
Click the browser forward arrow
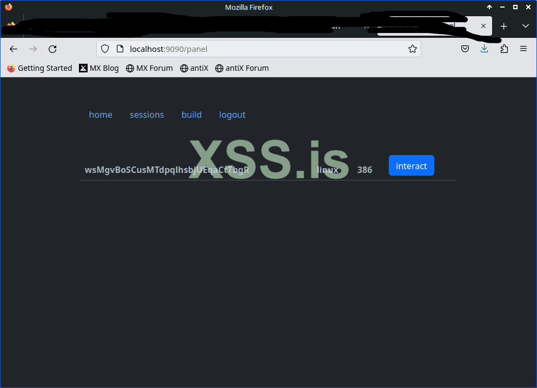click(33, 49)
